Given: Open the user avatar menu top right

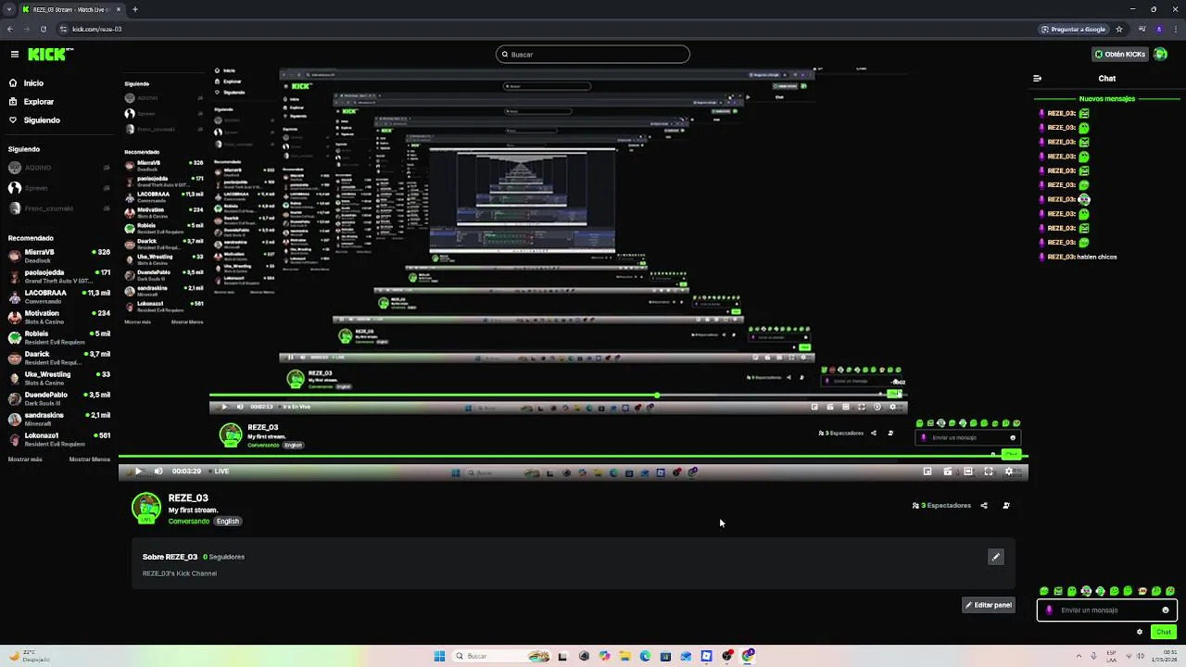Looking at the screenshot, I should (x=1161, y=55).
